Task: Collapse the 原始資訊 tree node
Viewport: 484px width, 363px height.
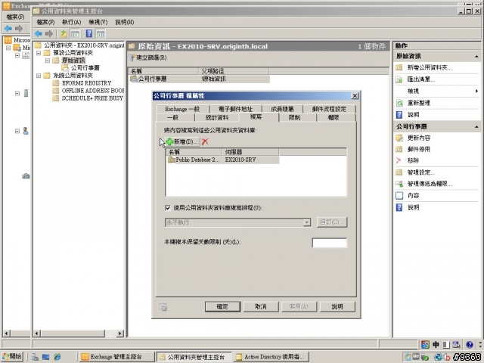Action: coord(48,60)
